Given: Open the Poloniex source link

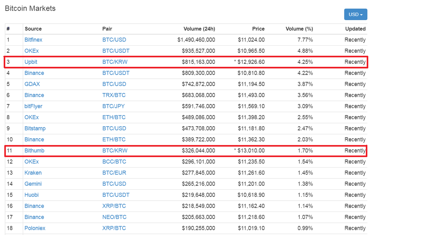Looking at the screenshot, I should (35, 228).
